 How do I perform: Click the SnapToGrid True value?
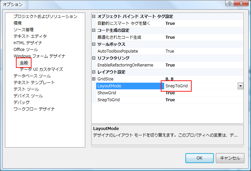point(170,100)
